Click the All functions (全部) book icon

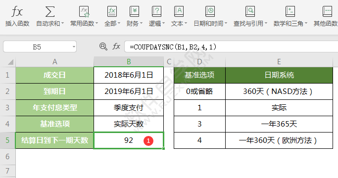[112, 11]
